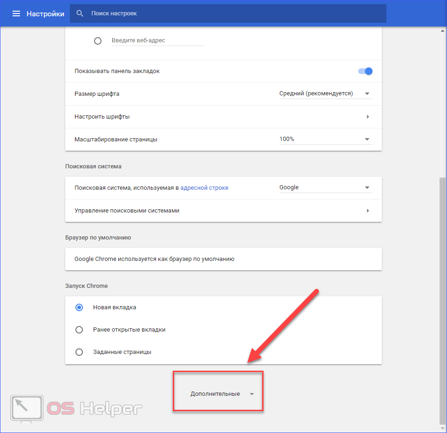Expand the Дополнительные section
The height and width of the screenshot is (433, 447).
point(222,394)
